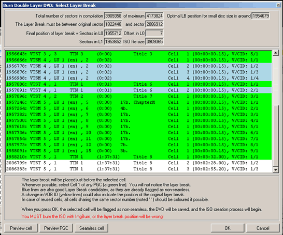Select blue row 1956876 Cell 3
The height and width of the screenshot is (235, 283).
tap(139, 72)
